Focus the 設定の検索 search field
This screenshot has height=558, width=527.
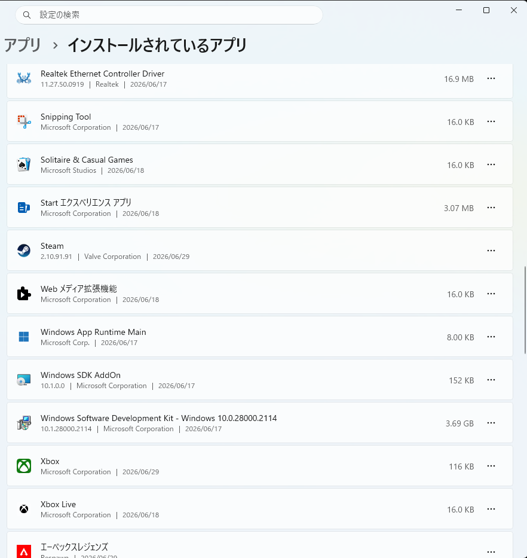(169, 15)
